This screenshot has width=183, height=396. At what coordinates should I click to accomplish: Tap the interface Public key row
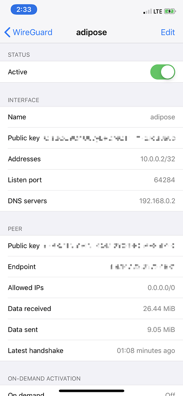91,138
